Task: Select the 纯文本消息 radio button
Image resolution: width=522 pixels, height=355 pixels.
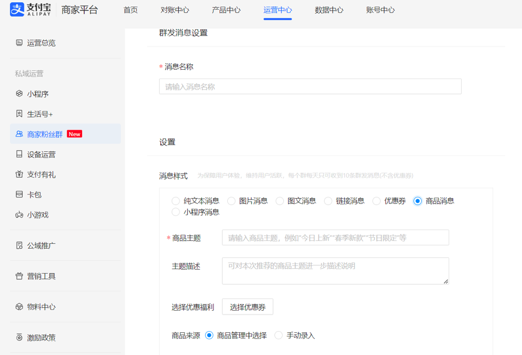Action: (x=176, y=201)
